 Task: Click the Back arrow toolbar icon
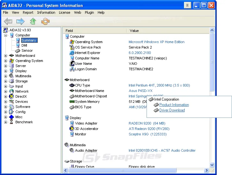pyautogui.click(x=8, y=21)
